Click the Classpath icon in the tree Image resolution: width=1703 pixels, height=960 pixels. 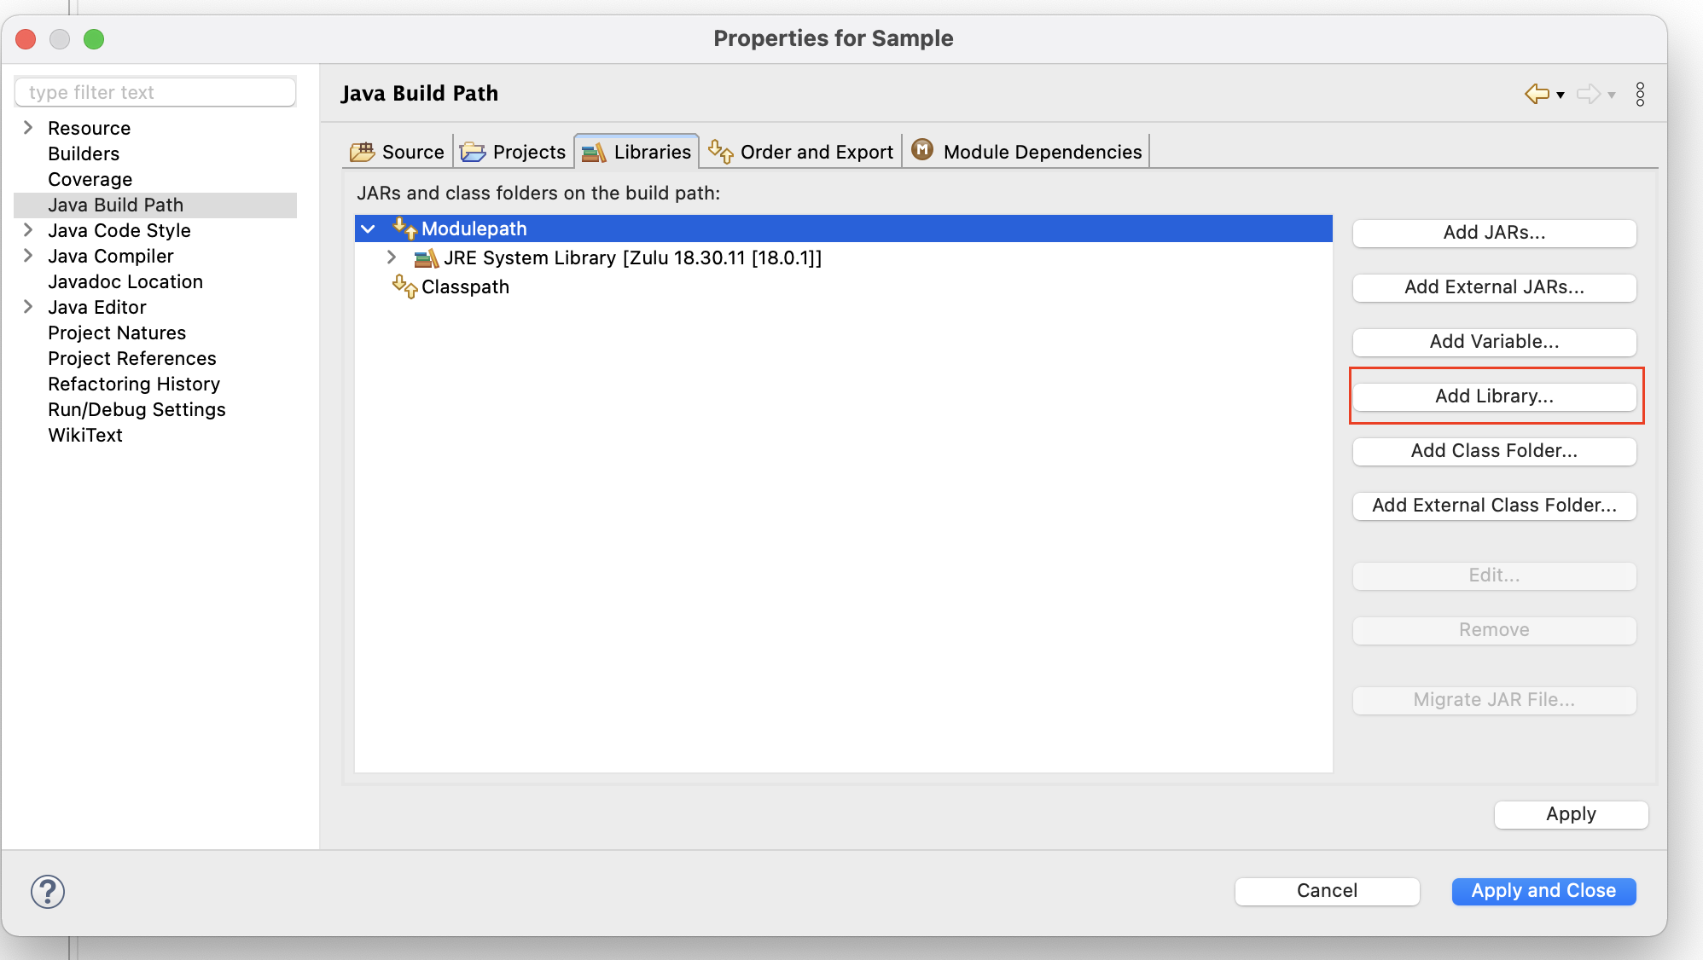click(404, 286)
